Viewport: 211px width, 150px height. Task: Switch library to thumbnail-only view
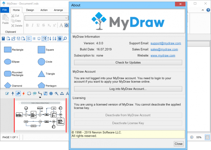pyautogui.click(x=39, y=39)
